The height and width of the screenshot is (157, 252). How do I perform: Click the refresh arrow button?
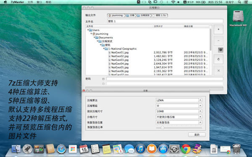(x=218, y=59)
